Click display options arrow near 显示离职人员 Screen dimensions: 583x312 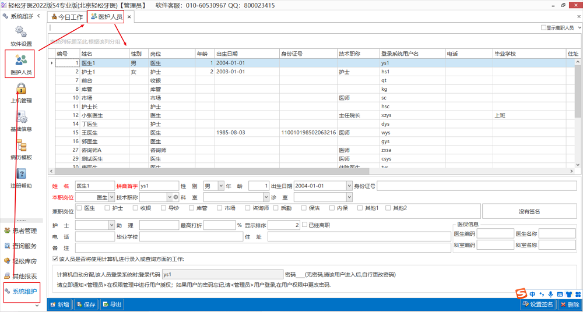coord(579,28)
